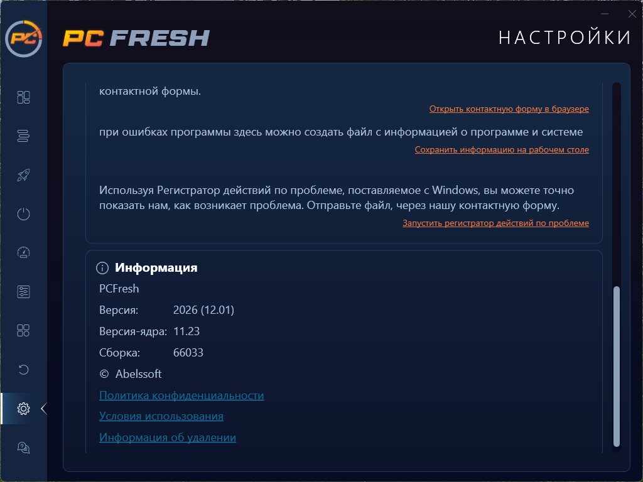Select the stacked list sidebar icon
Image resolution: width=643 pixels, height=482 pixels.
(23, 136)
